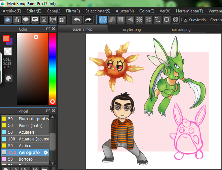Pop out the Color panel

[48, 29]
